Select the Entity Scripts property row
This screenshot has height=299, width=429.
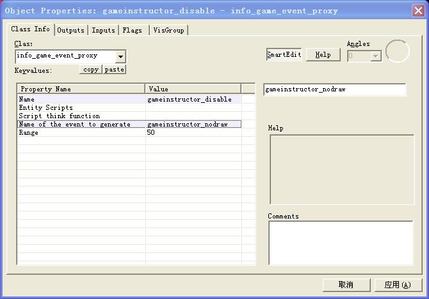pyautogui.click(x=129, y=107)
